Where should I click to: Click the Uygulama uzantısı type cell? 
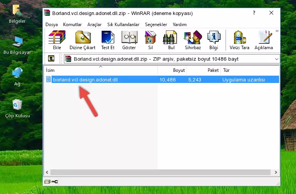[x=244, y=80]
